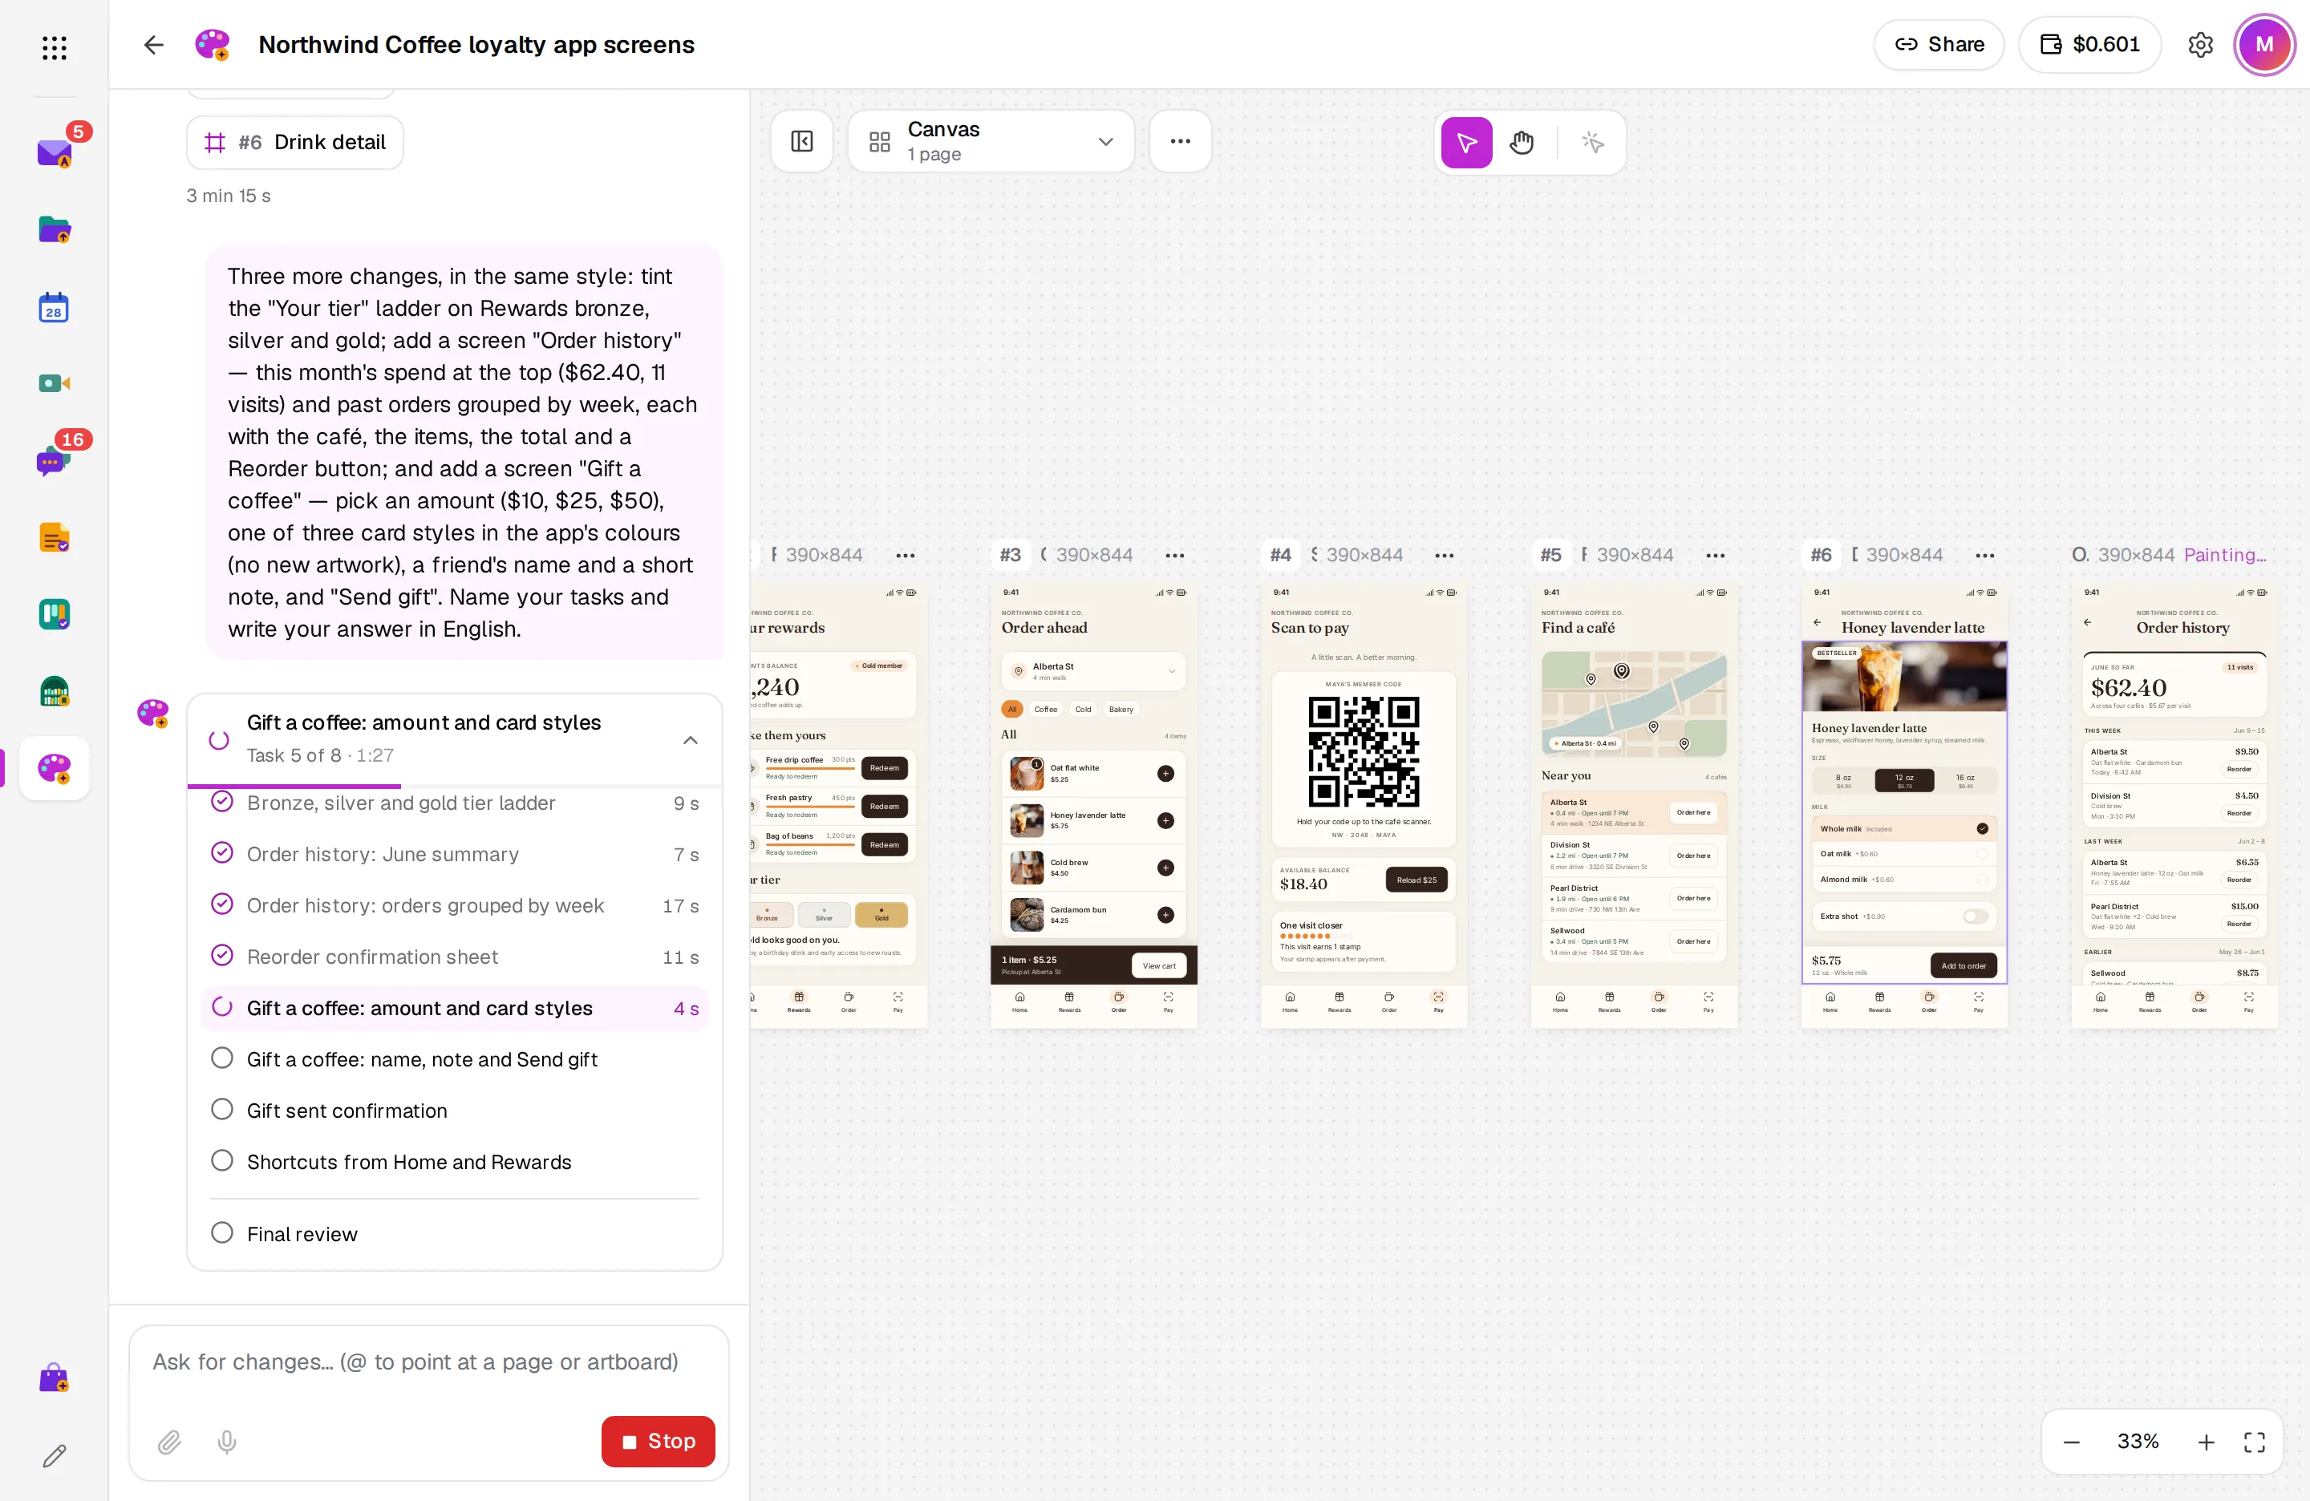Click the Reorder confirmation sheet task
The height and width of the screenshot is (1501, 2310).
click(x=454, y=957)
